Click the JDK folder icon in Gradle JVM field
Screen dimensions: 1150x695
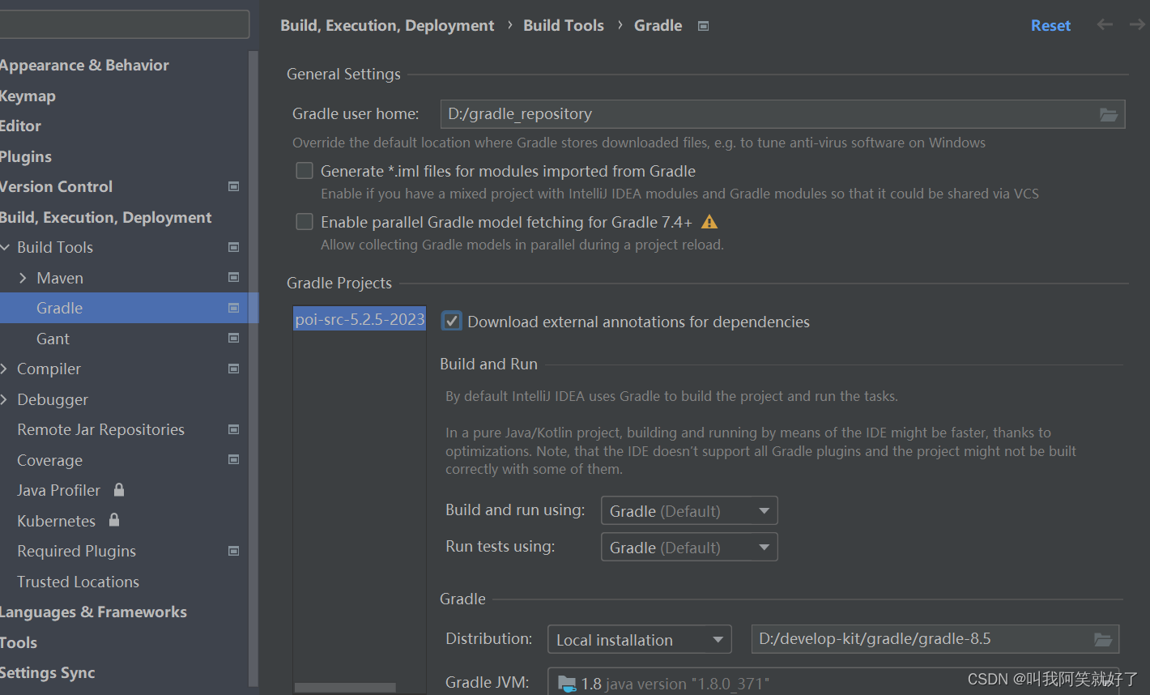[567, 684]
